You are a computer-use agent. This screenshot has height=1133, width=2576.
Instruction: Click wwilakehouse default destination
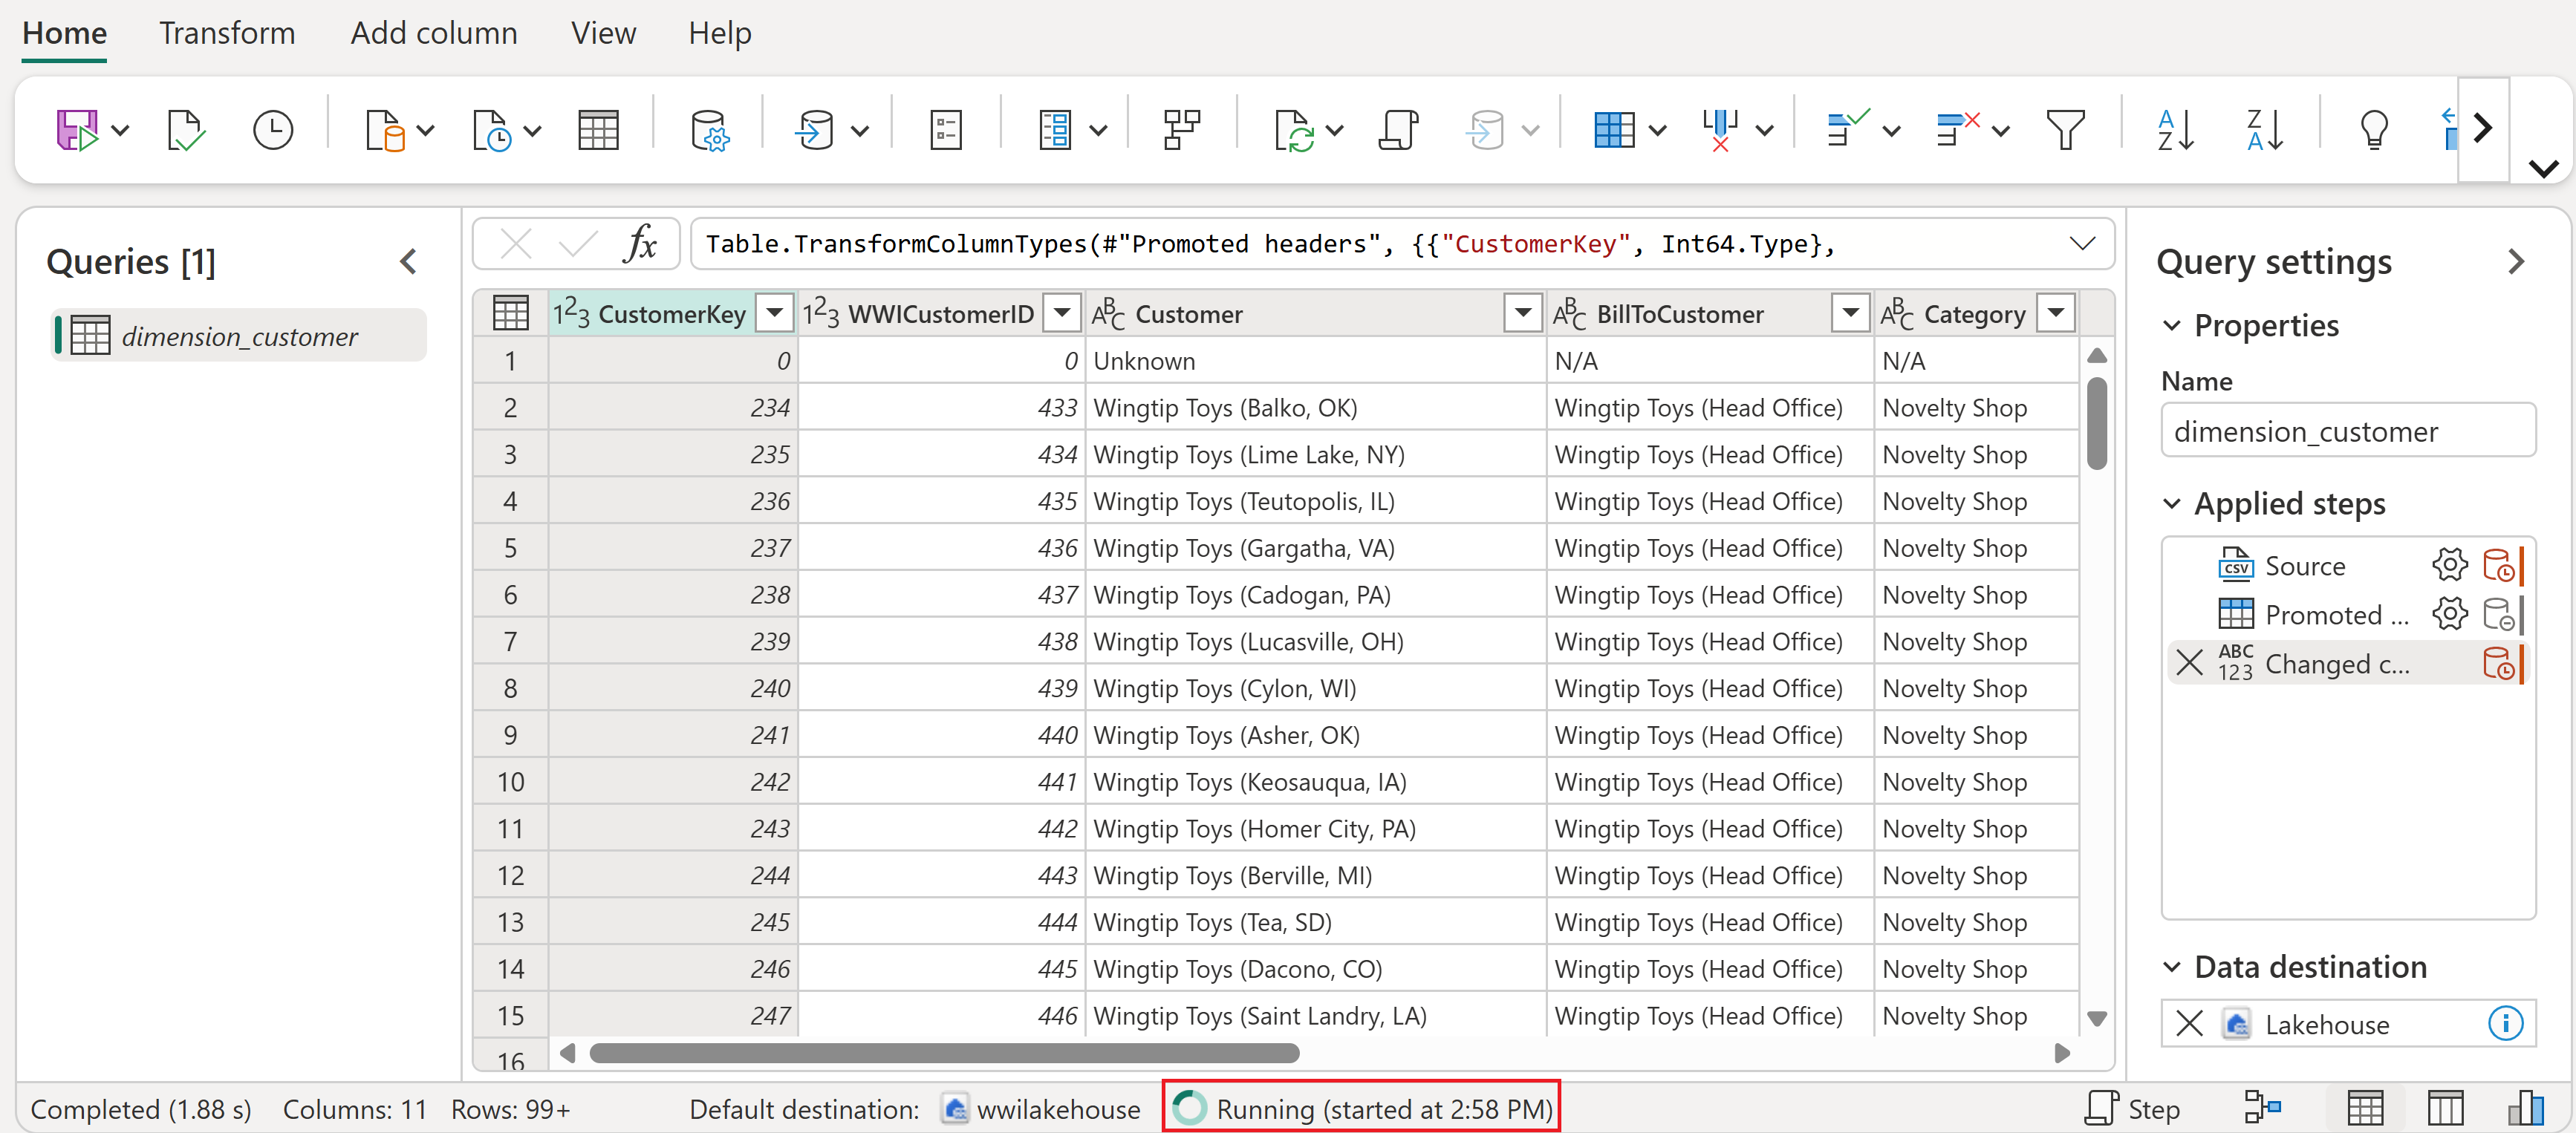click(x=1042, y=1108)
